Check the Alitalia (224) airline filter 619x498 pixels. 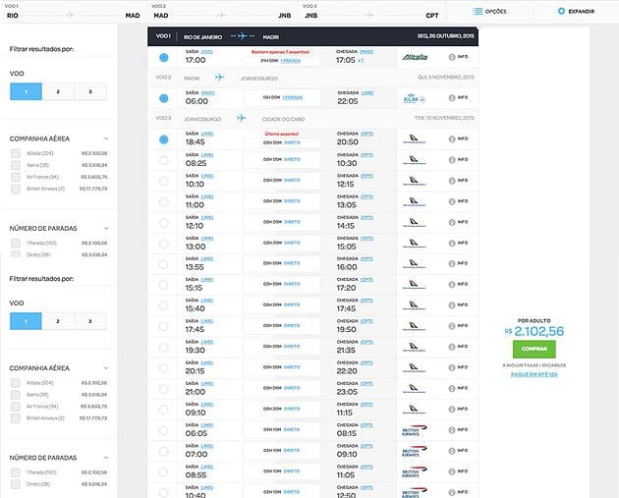tap(16, 154)
